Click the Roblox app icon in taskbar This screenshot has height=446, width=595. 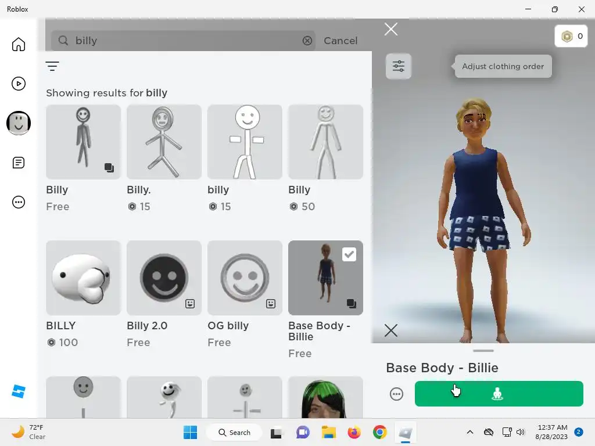pyautogui.click(x=405, y=432)
